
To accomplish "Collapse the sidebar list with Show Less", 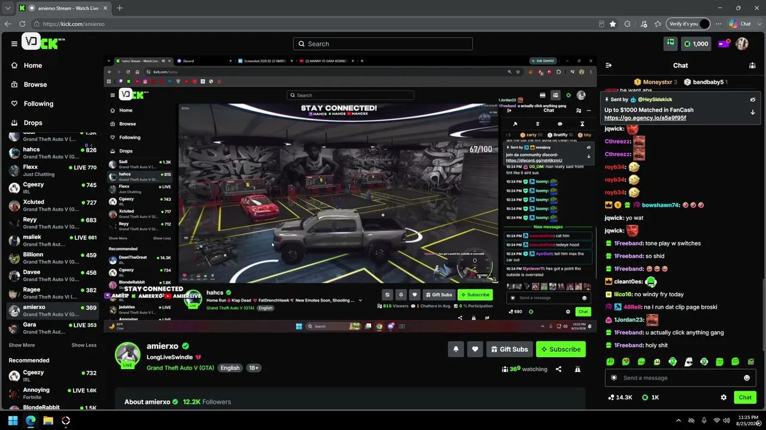I will tap(84, 345).
